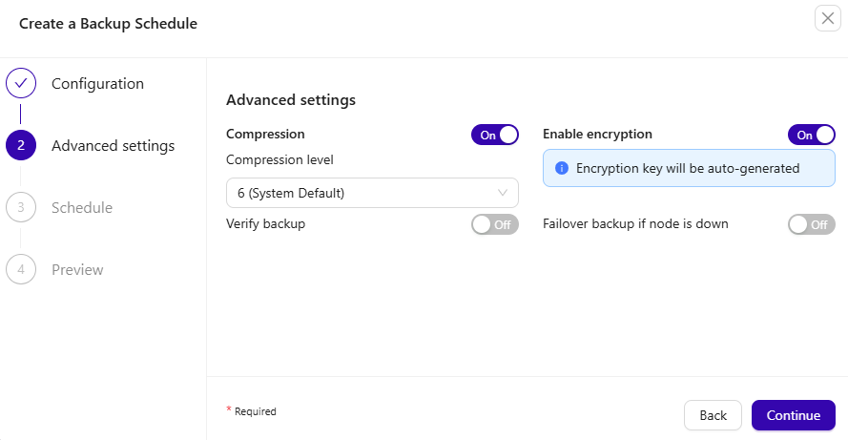Open the Preview step label
The width and height of the screenshot is (848, 440).
[x=77, y=269]
